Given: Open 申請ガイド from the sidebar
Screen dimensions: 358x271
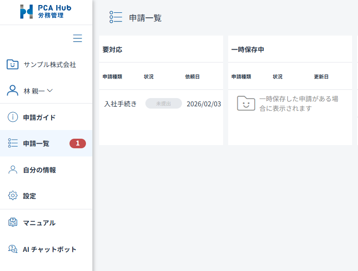Looking at the screenshot, I should pyautogui.click(x=39, y=117).
